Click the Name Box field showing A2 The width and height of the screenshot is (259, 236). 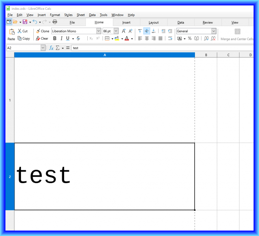(24, 48)
